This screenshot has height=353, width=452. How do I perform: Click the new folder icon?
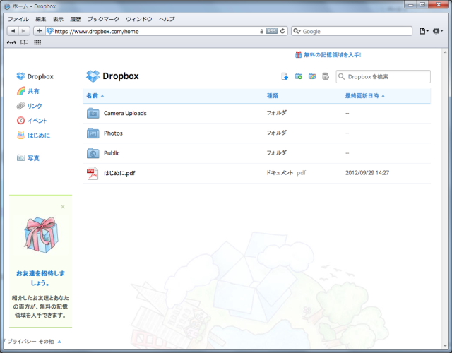coord(299,76)
